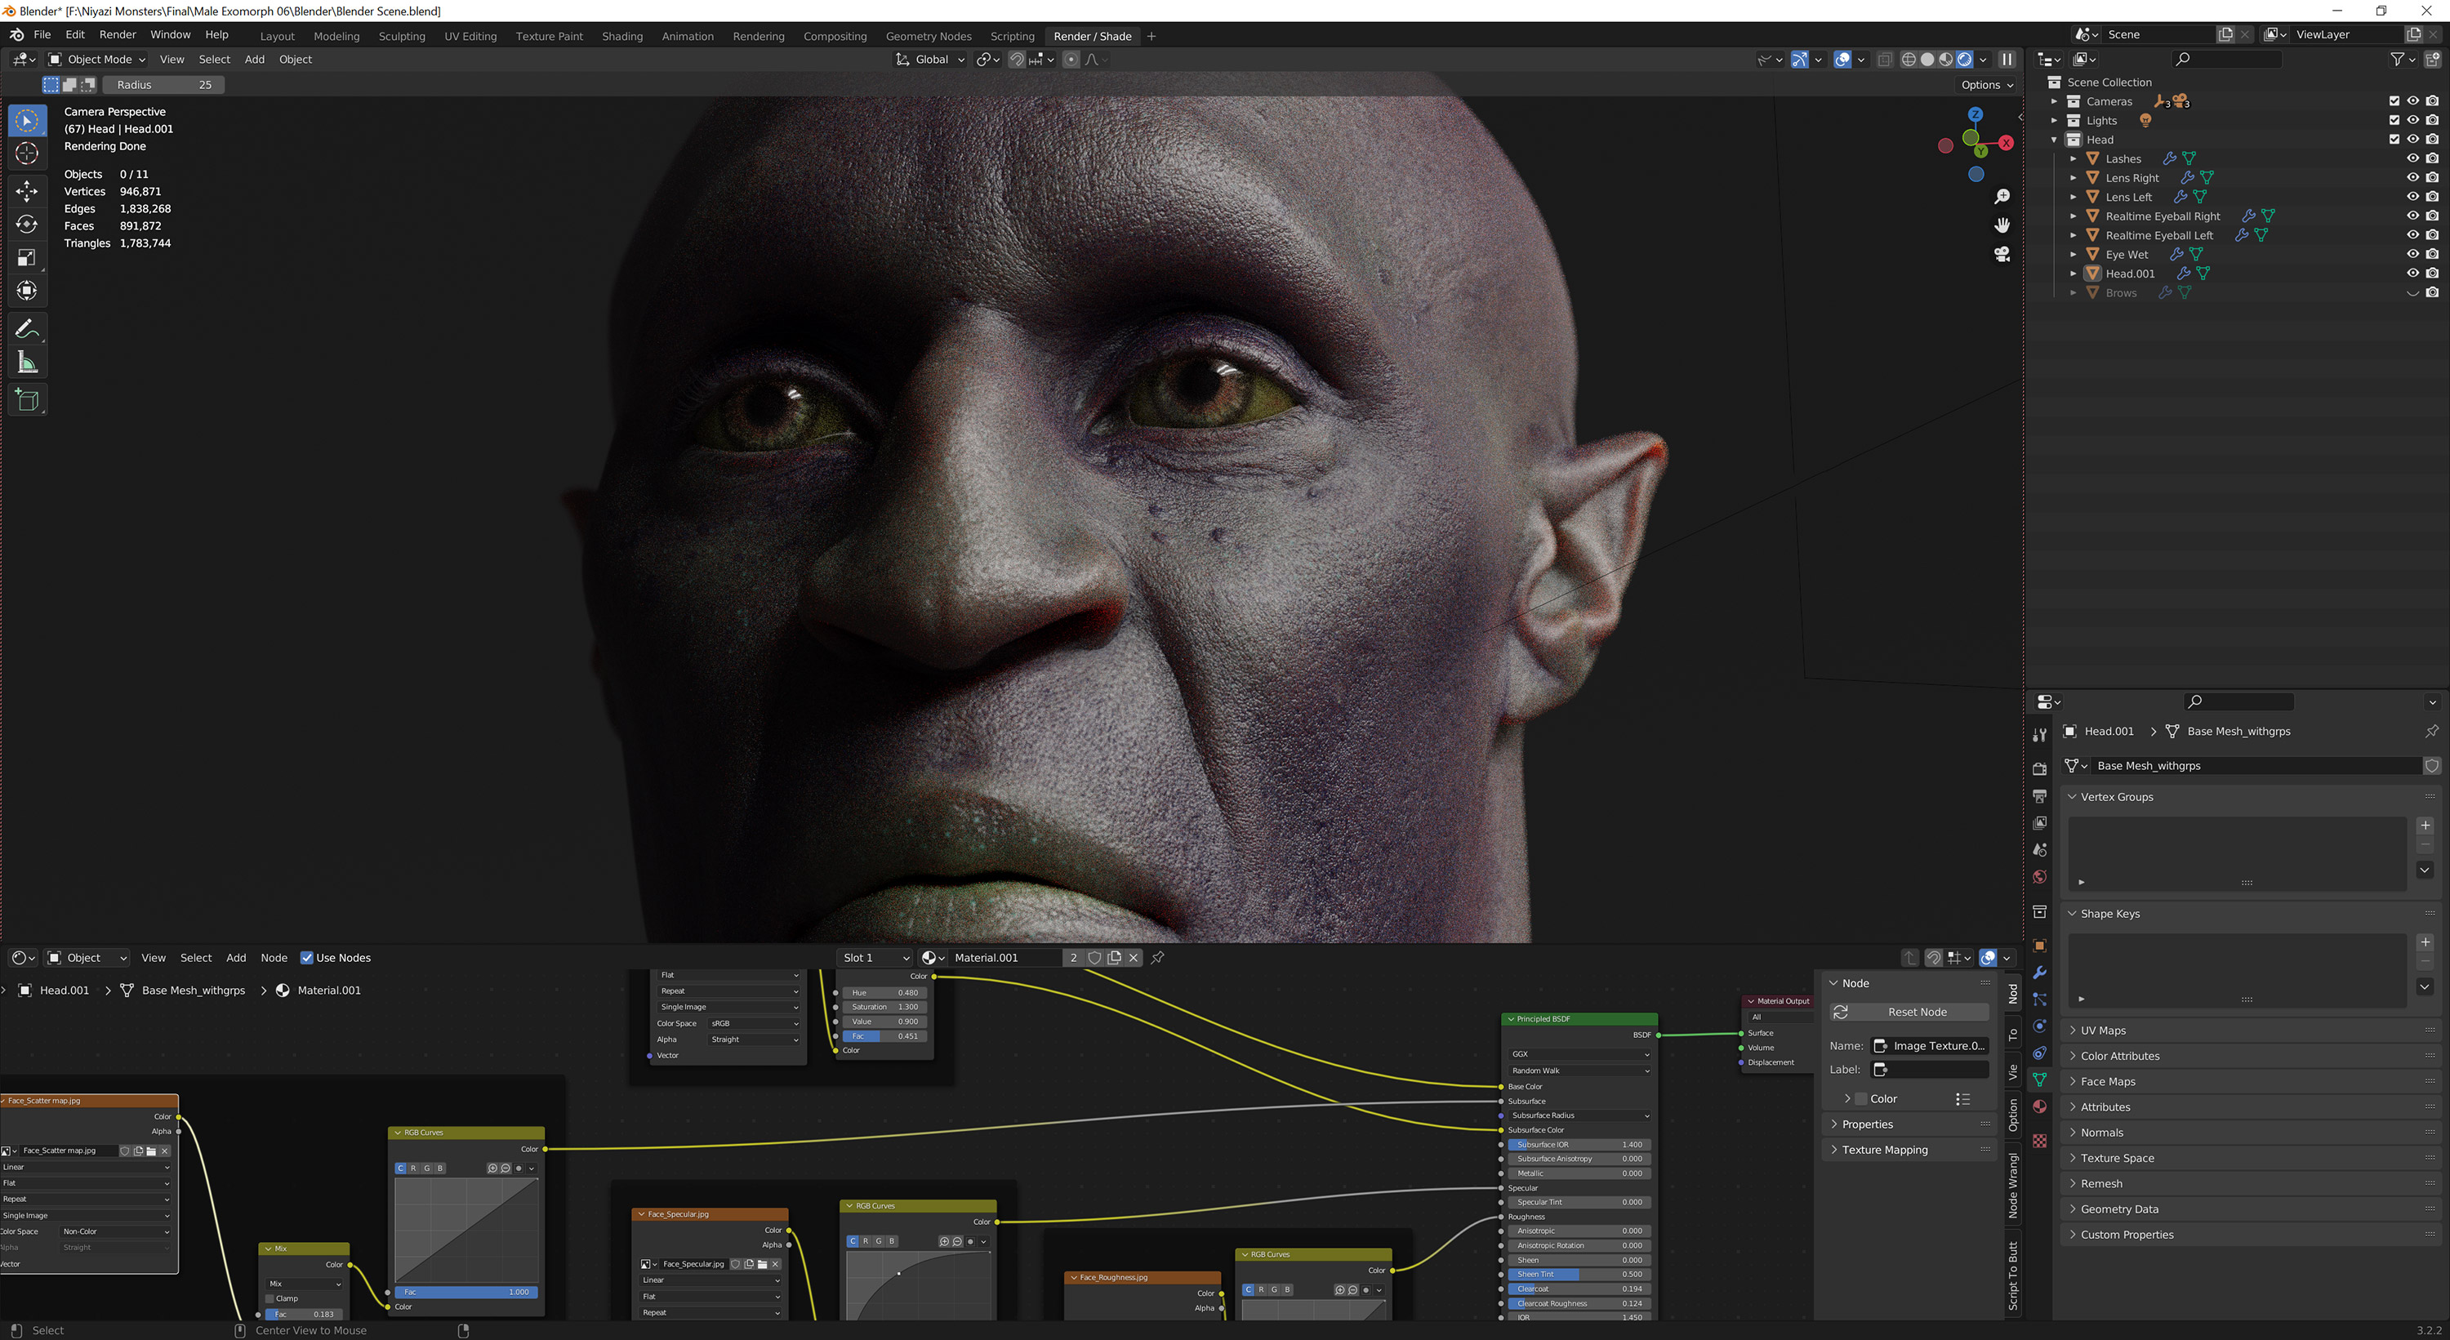Toggle the Use Nodes checkbox

click(x=306, y=958)
